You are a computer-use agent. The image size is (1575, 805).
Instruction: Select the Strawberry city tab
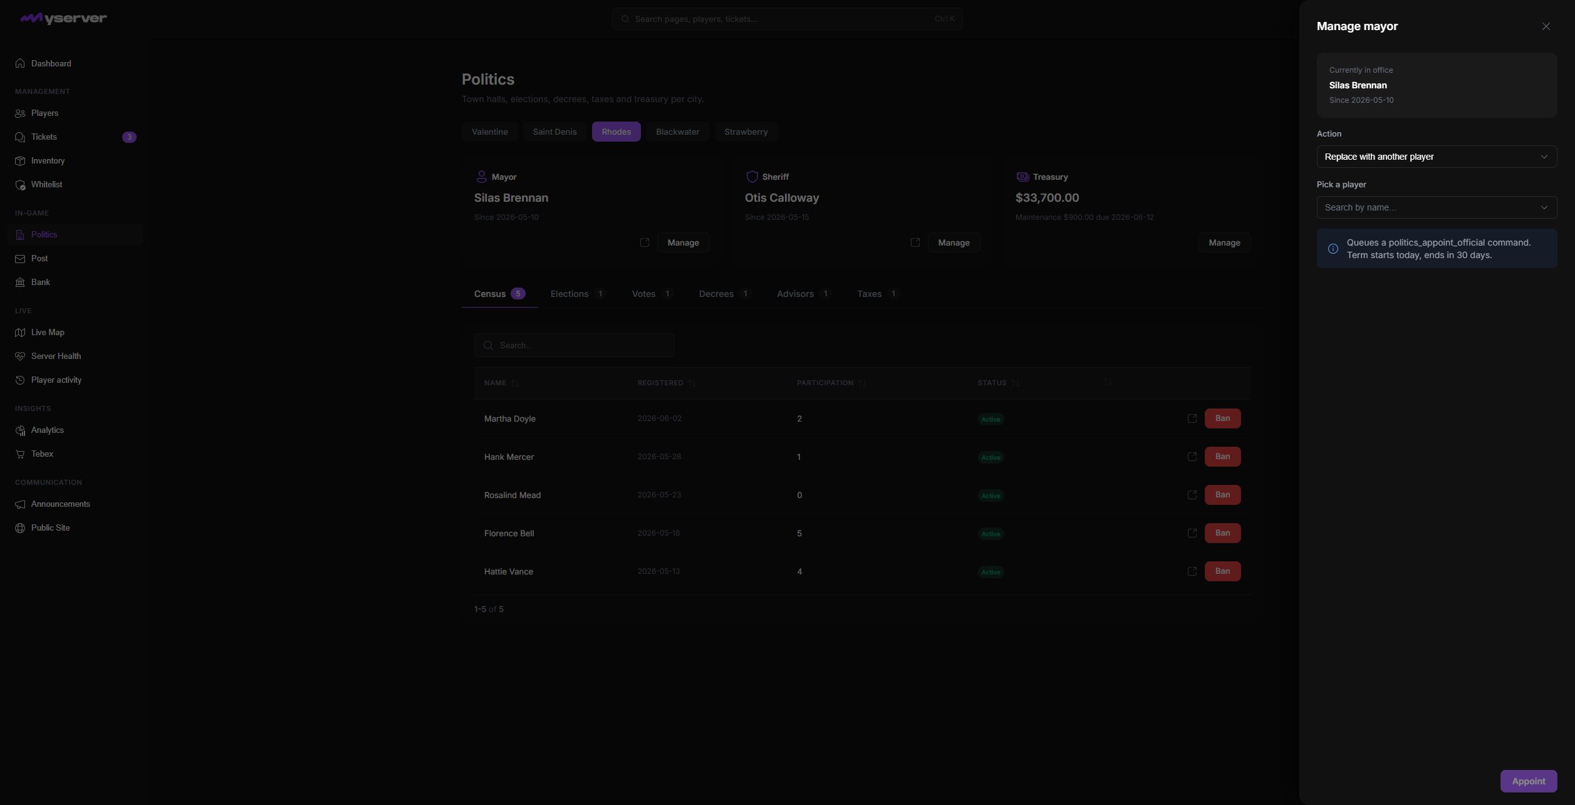[746, 132]
